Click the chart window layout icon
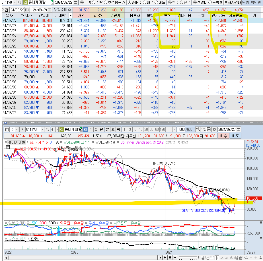The image size is (263, 261). click(x=7, y=129)
